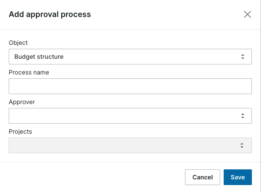
Task: Click the Approver field's up-down arrows icon
Action: [x=243, y=116]
